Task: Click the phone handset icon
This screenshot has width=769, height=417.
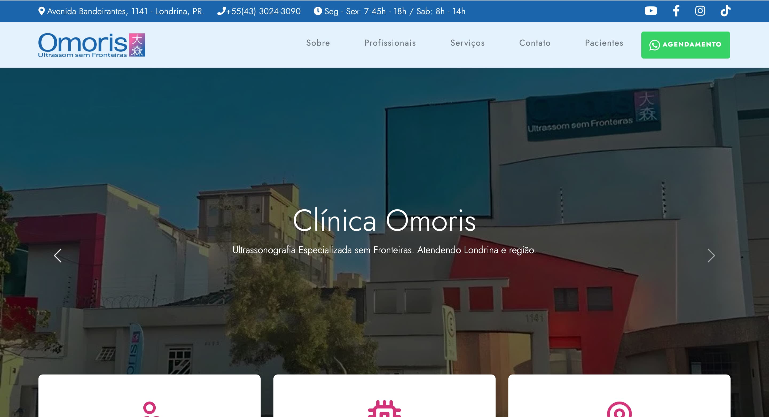Action: [x=221, y=11]
